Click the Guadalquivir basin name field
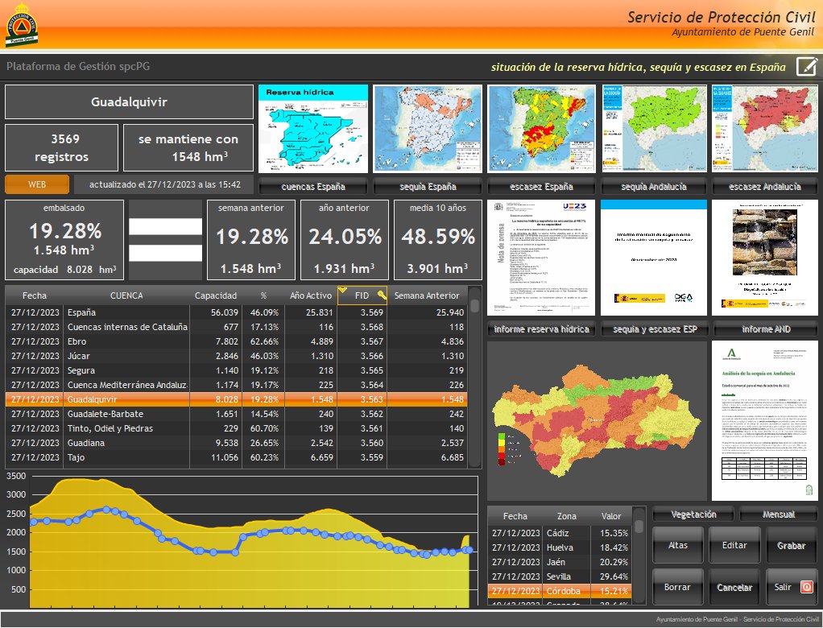823x628 pixels. point(129,101)
